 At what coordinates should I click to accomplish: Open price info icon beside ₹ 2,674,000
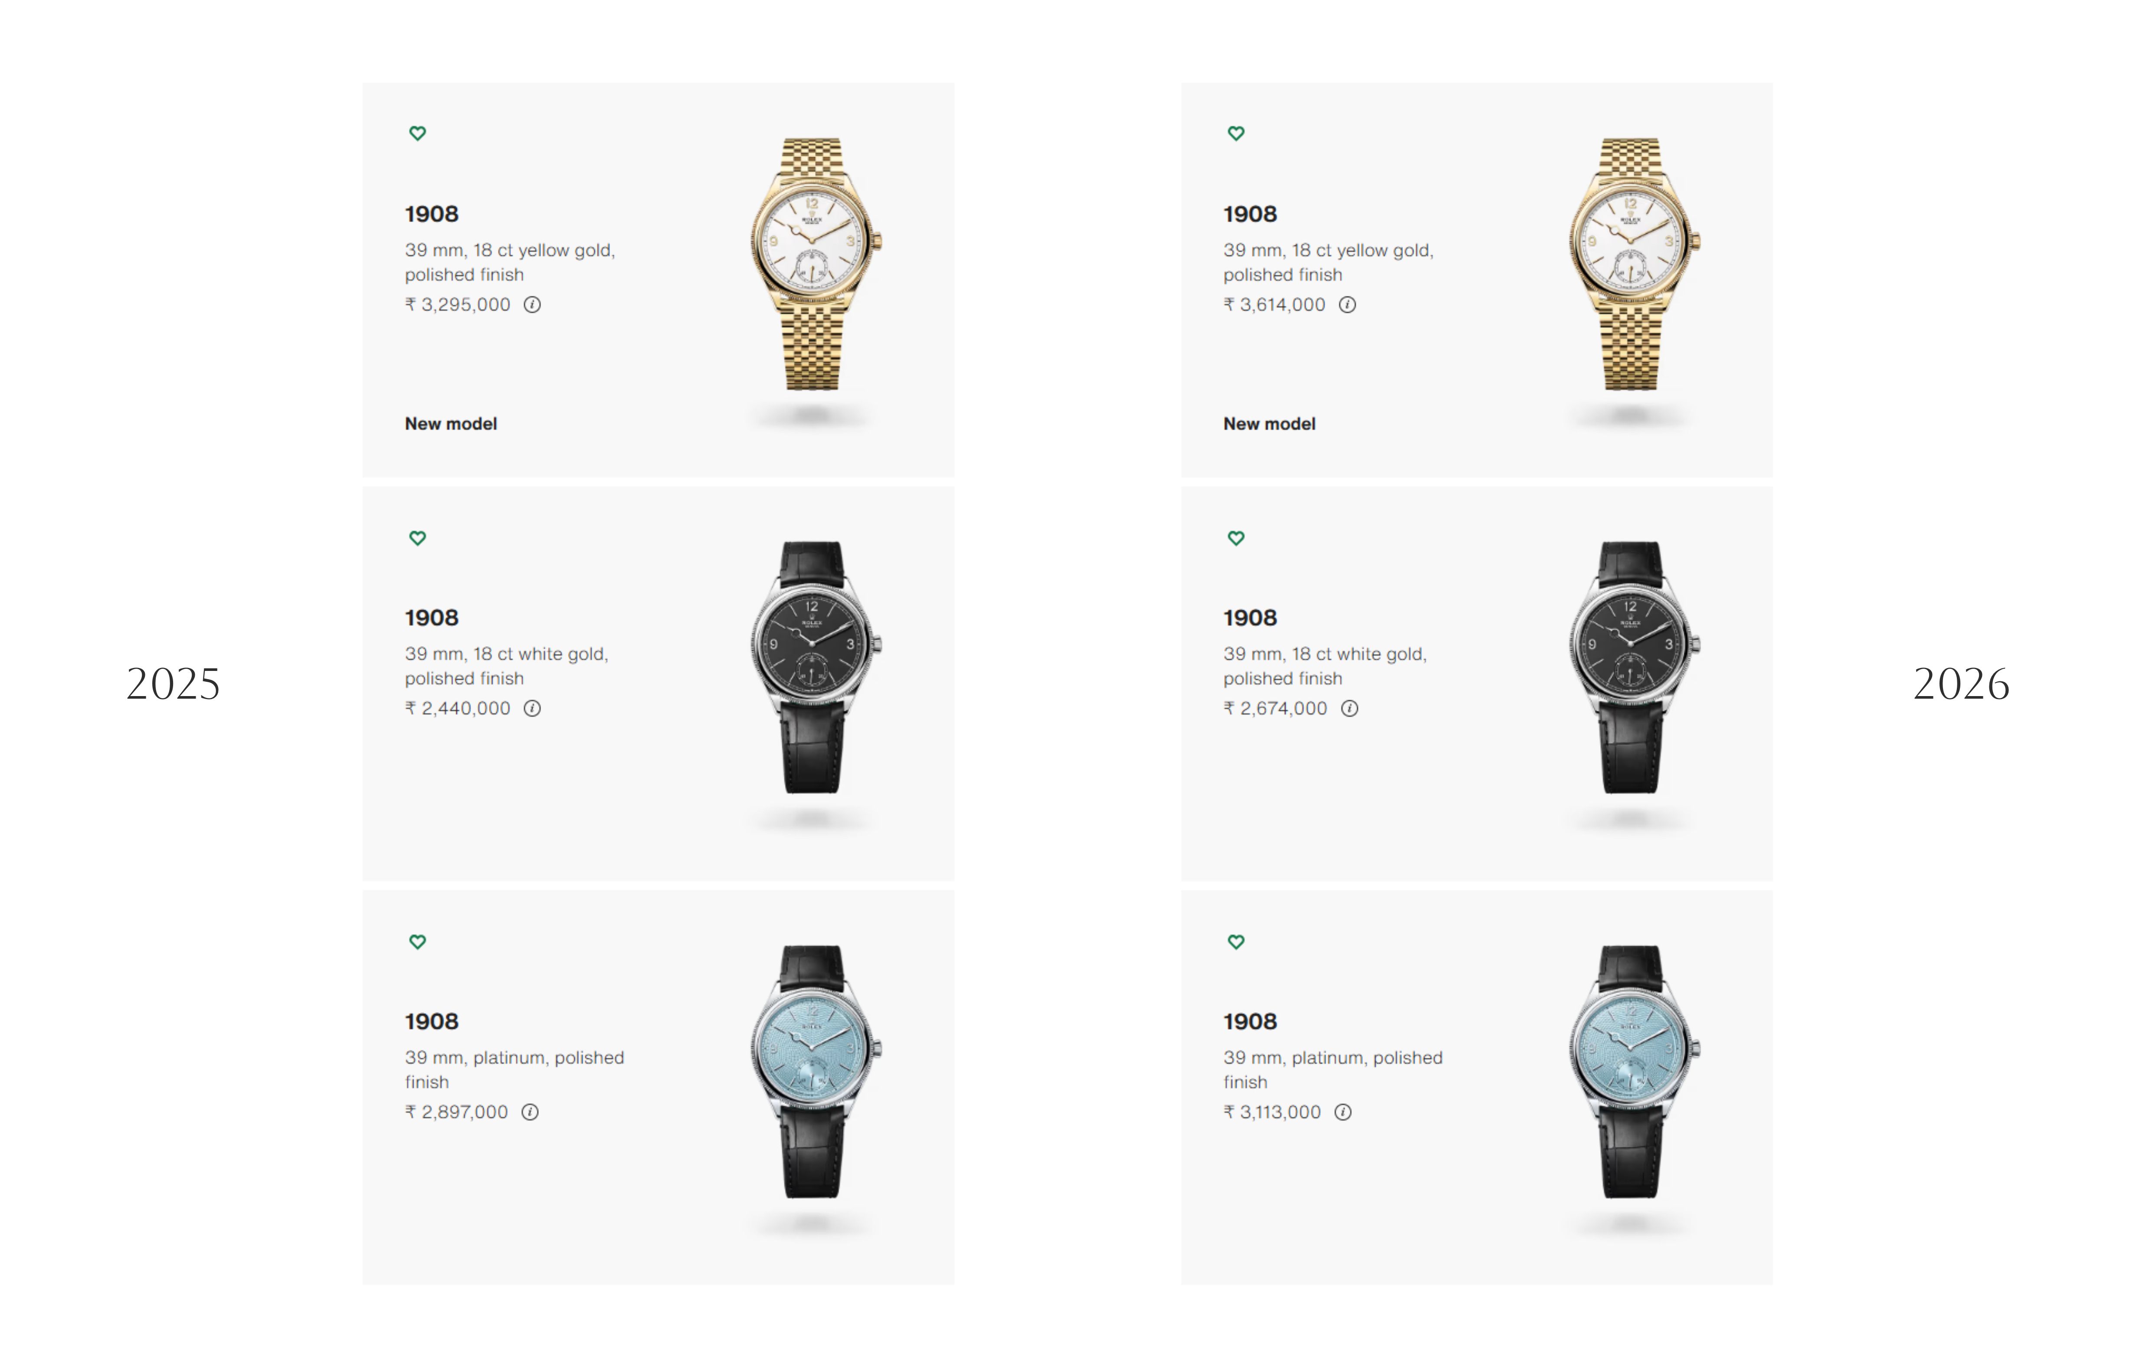point(1349,708)
